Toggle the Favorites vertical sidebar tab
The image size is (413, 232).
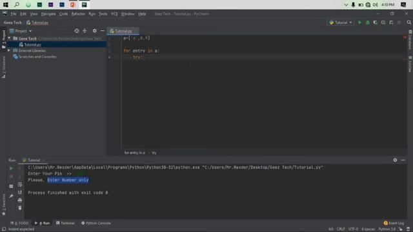(x=4, y=205)
